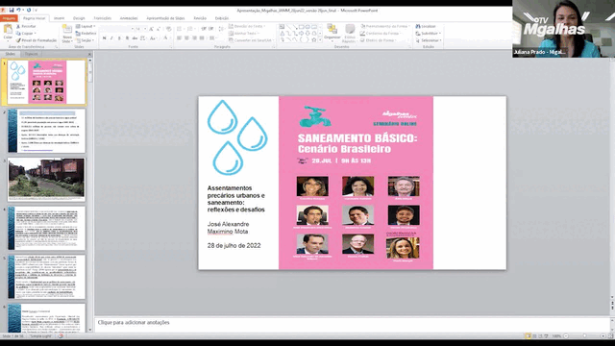Open Preenchimento da Forma dropdown

(x=385, y=26)
